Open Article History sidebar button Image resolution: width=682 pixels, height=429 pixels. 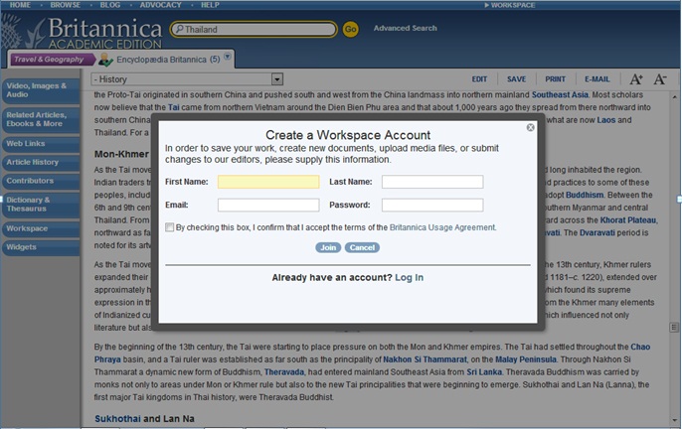tap(41, 163)
